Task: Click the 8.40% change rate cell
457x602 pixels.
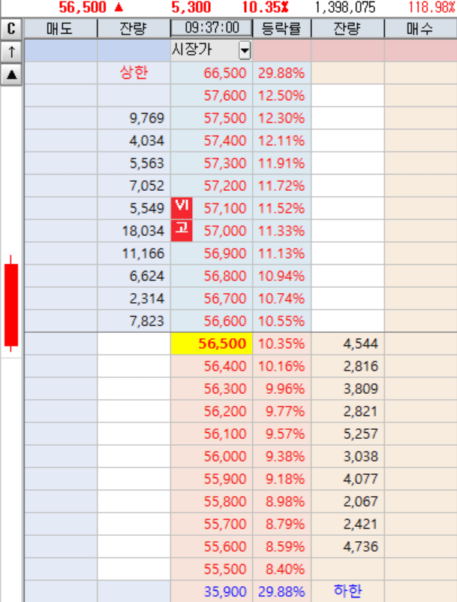Action: tap(282, 569)
